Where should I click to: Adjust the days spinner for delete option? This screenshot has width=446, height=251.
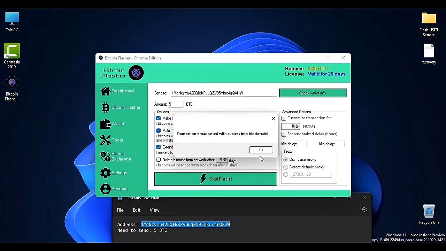point(225,160)
